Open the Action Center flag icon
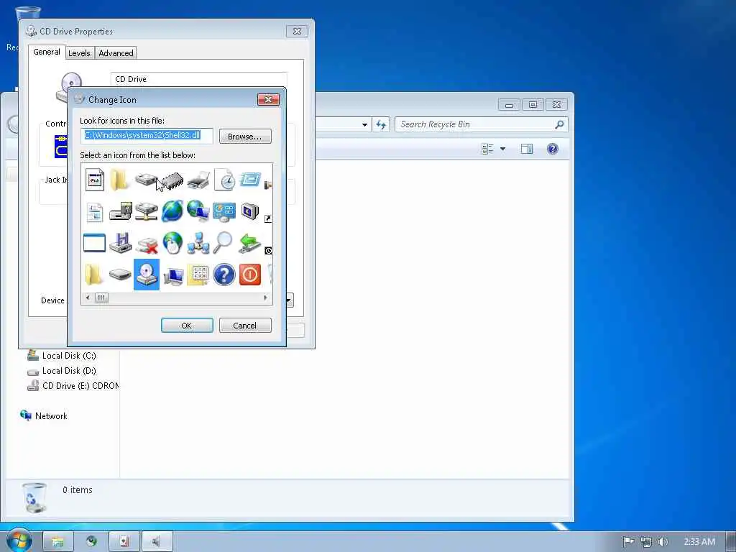The width and height of the screenshot is (736, 552). (x=628, y=542)
